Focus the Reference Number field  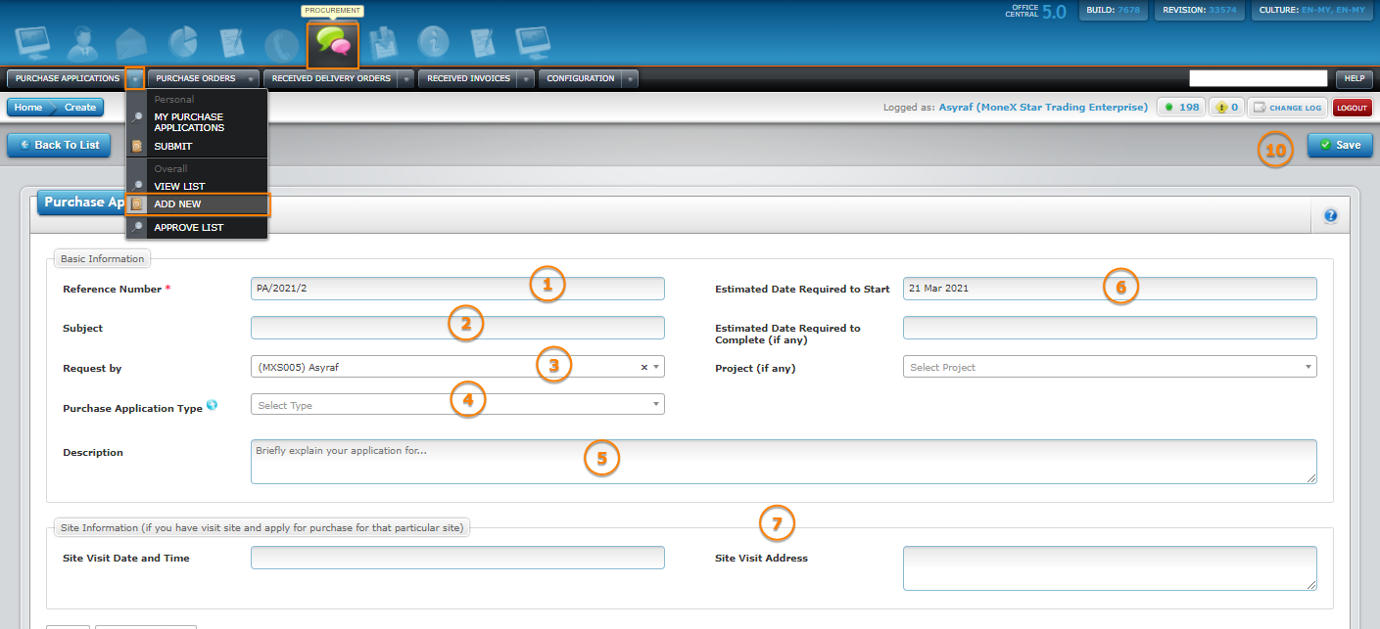[457, 289]
